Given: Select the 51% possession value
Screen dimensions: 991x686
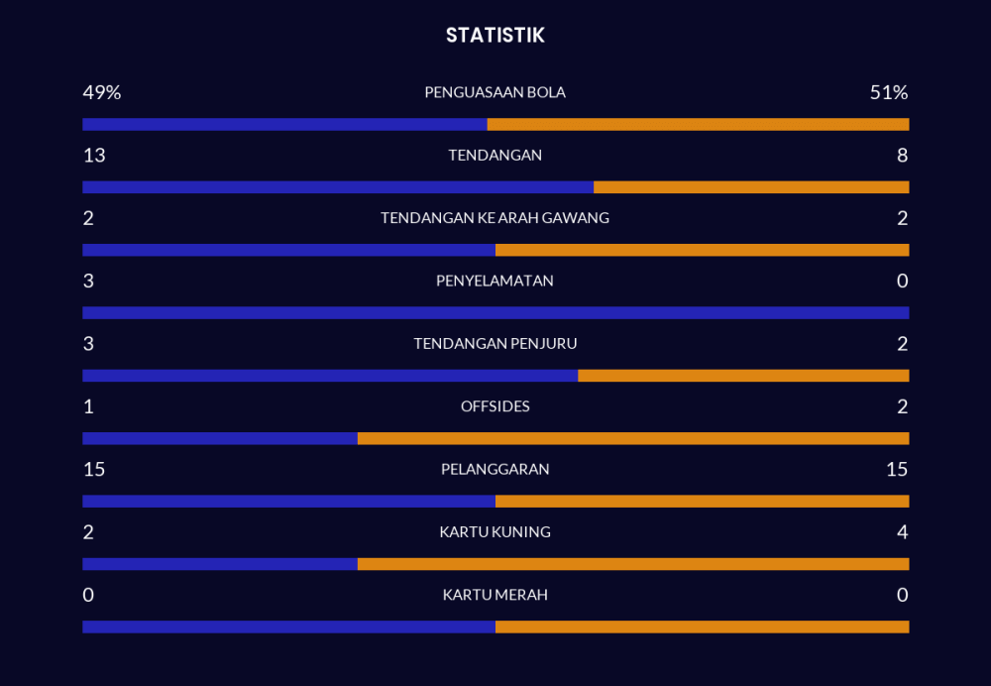Looking at the screenshot, I should point(888,93).
